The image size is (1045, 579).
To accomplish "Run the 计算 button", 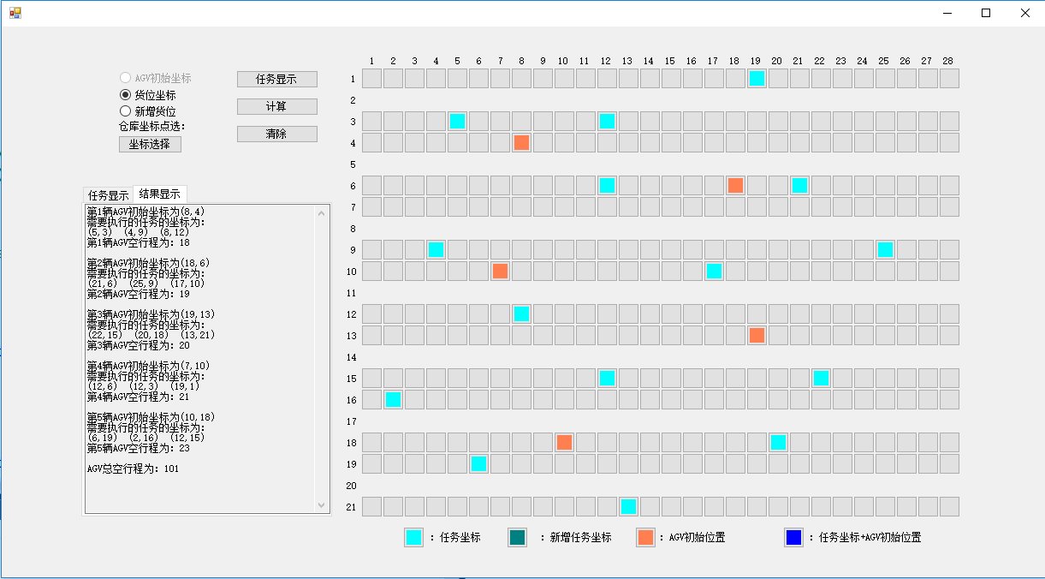I will click(x=277, y=107).
